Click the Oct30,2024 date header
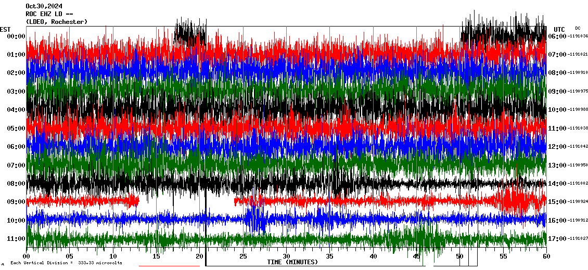 point(44,6)
